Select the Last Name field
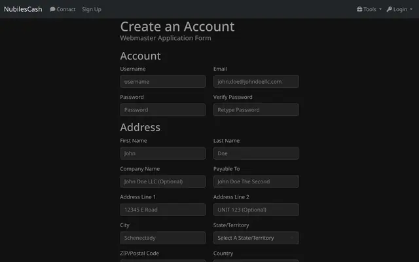 pyautogui.click(x=256, y=153)
